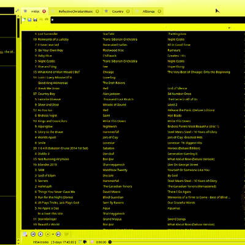Viewport: 245px width, 245px height.
Task: Select the track 'An Apple a Day'
Action: (x=48, y=208)
